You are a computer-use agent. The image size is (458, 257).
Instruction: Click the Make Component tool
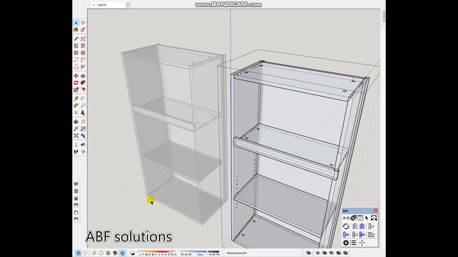coord(83,23)
